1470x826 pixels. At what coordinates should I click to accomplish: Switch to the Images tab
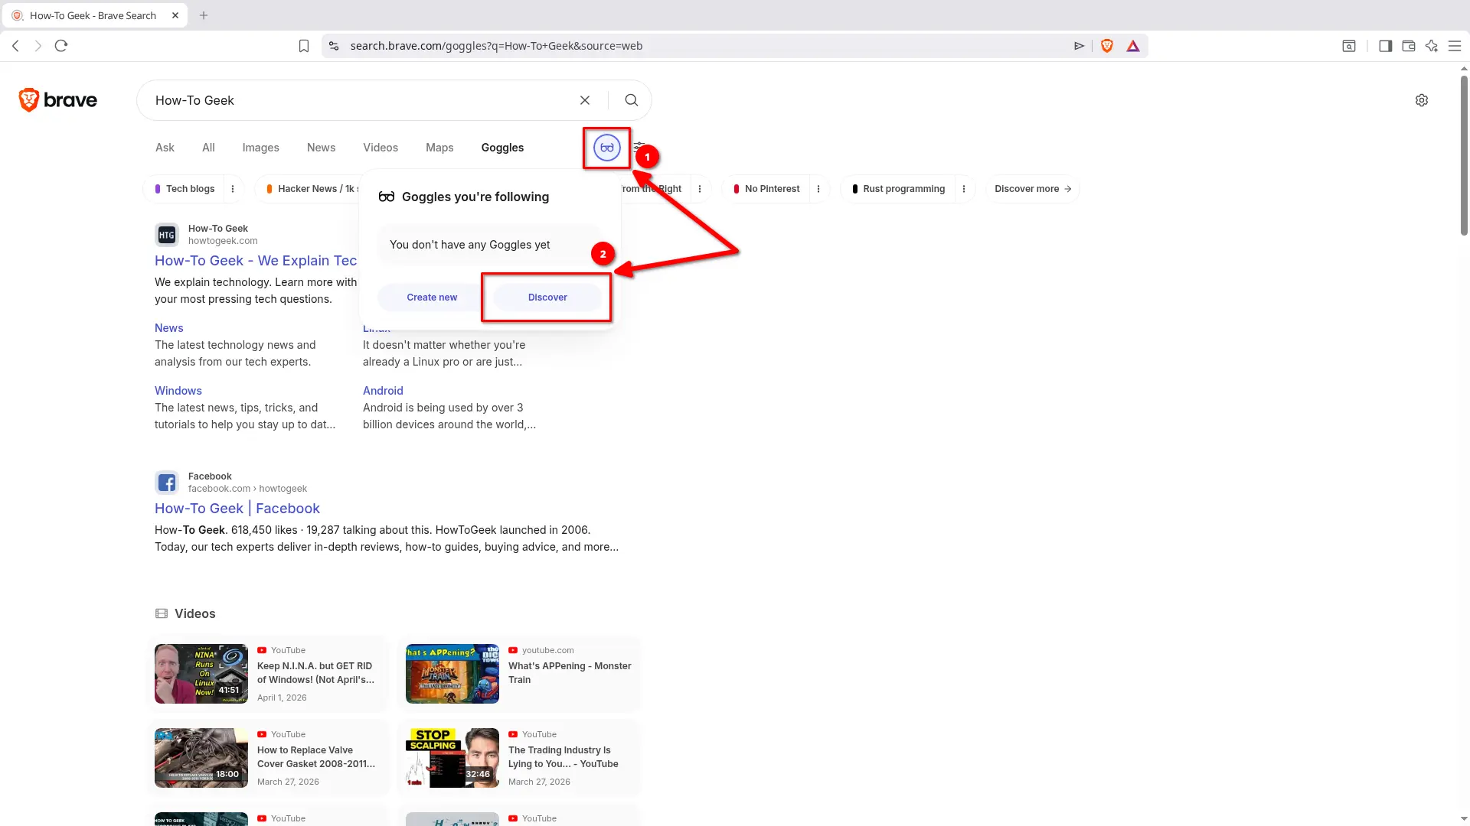click(x=261, y=148)
